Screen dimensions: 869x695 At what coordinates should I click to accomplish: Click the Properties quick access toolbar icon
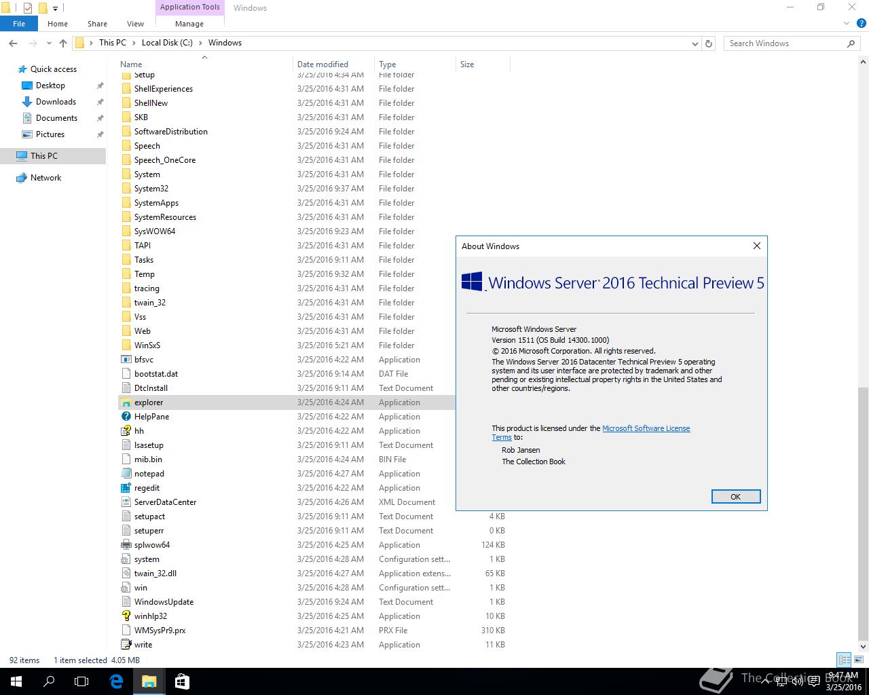click(28, 8)
